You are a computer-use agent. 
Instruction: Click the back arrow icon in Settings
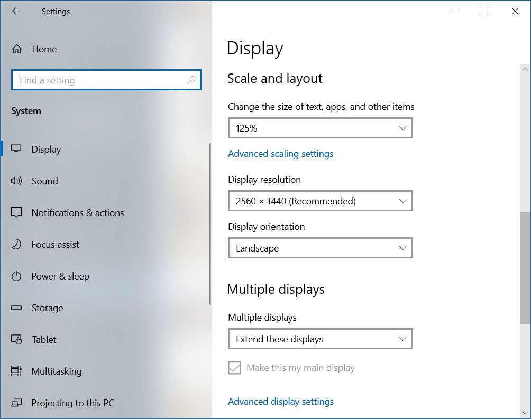pos(16,11)
